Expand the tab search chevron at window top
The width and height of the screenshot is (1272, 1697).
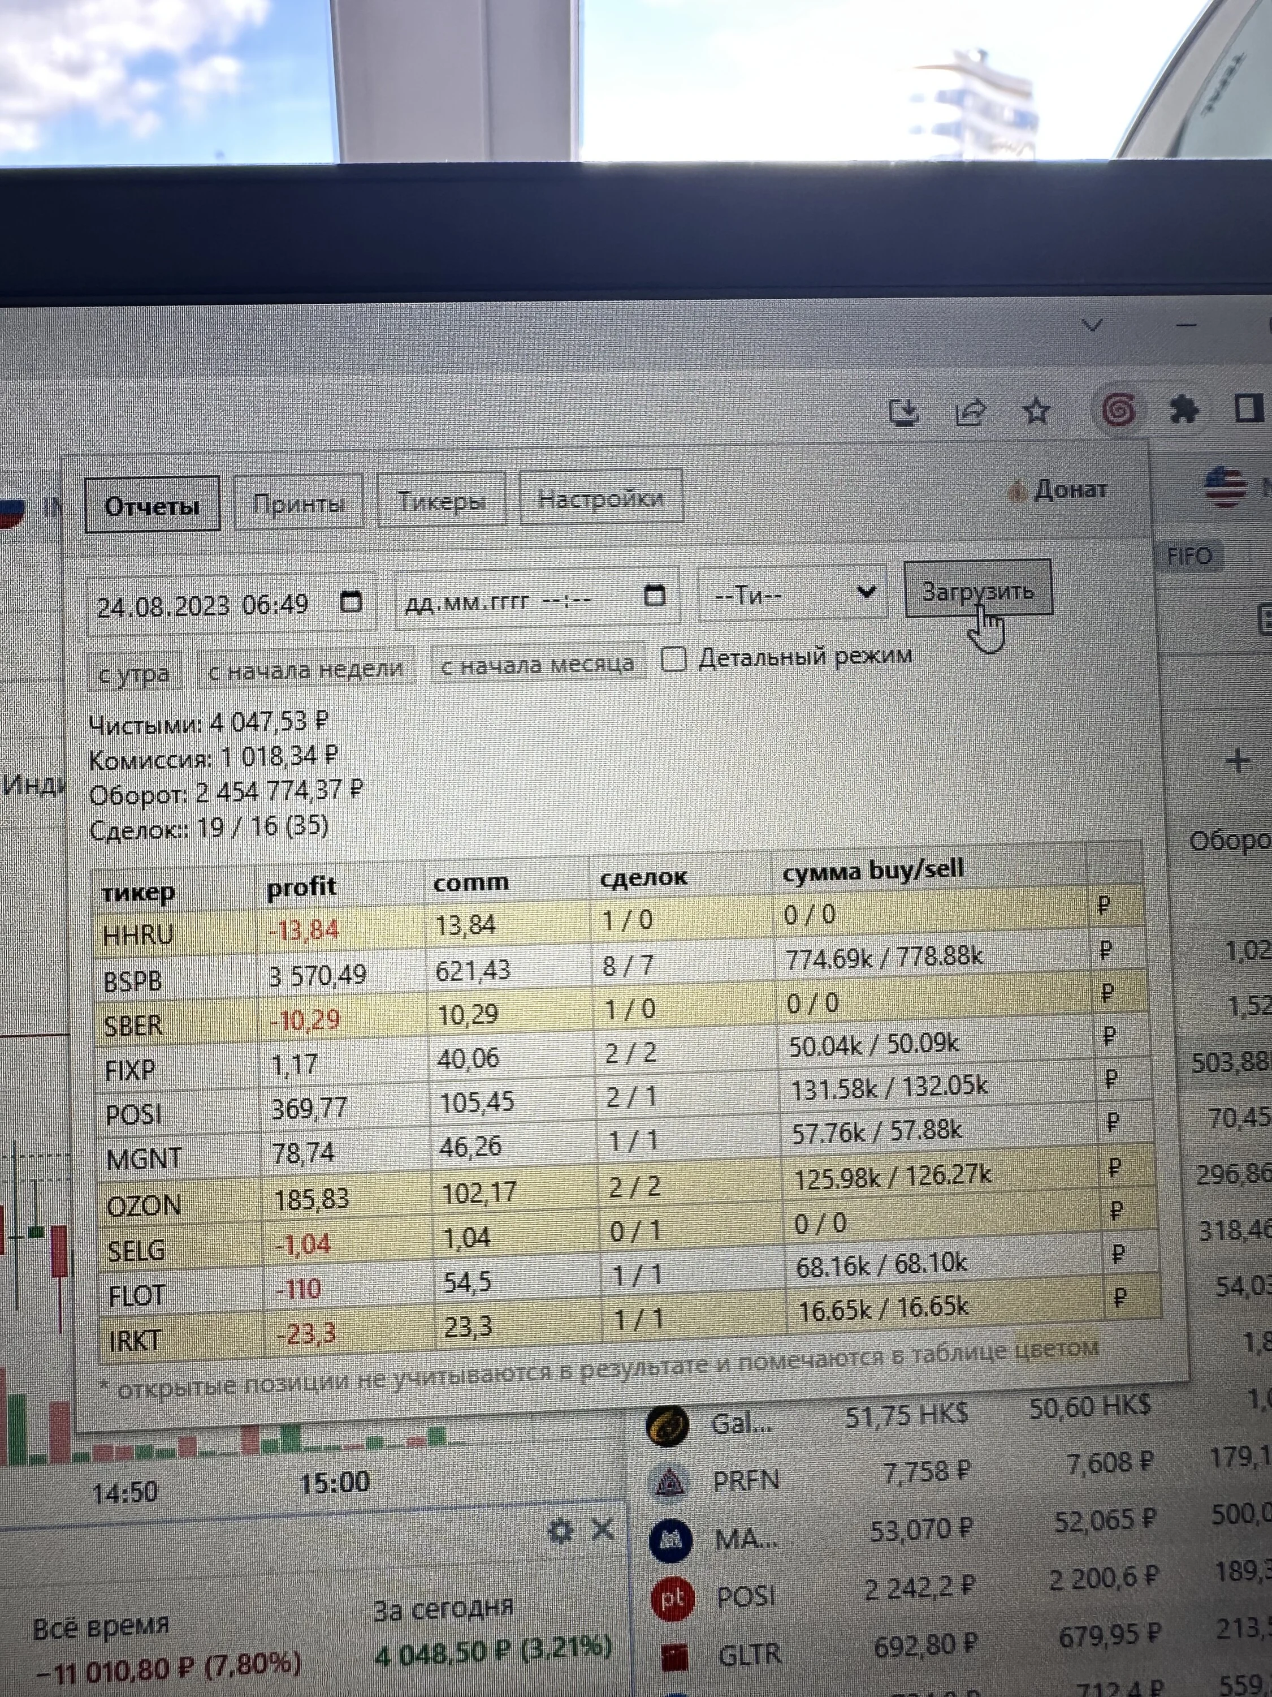coord(1093,325)
